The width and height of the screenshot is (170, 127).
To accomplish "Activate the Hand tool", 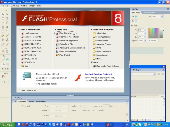I will 3,52.
